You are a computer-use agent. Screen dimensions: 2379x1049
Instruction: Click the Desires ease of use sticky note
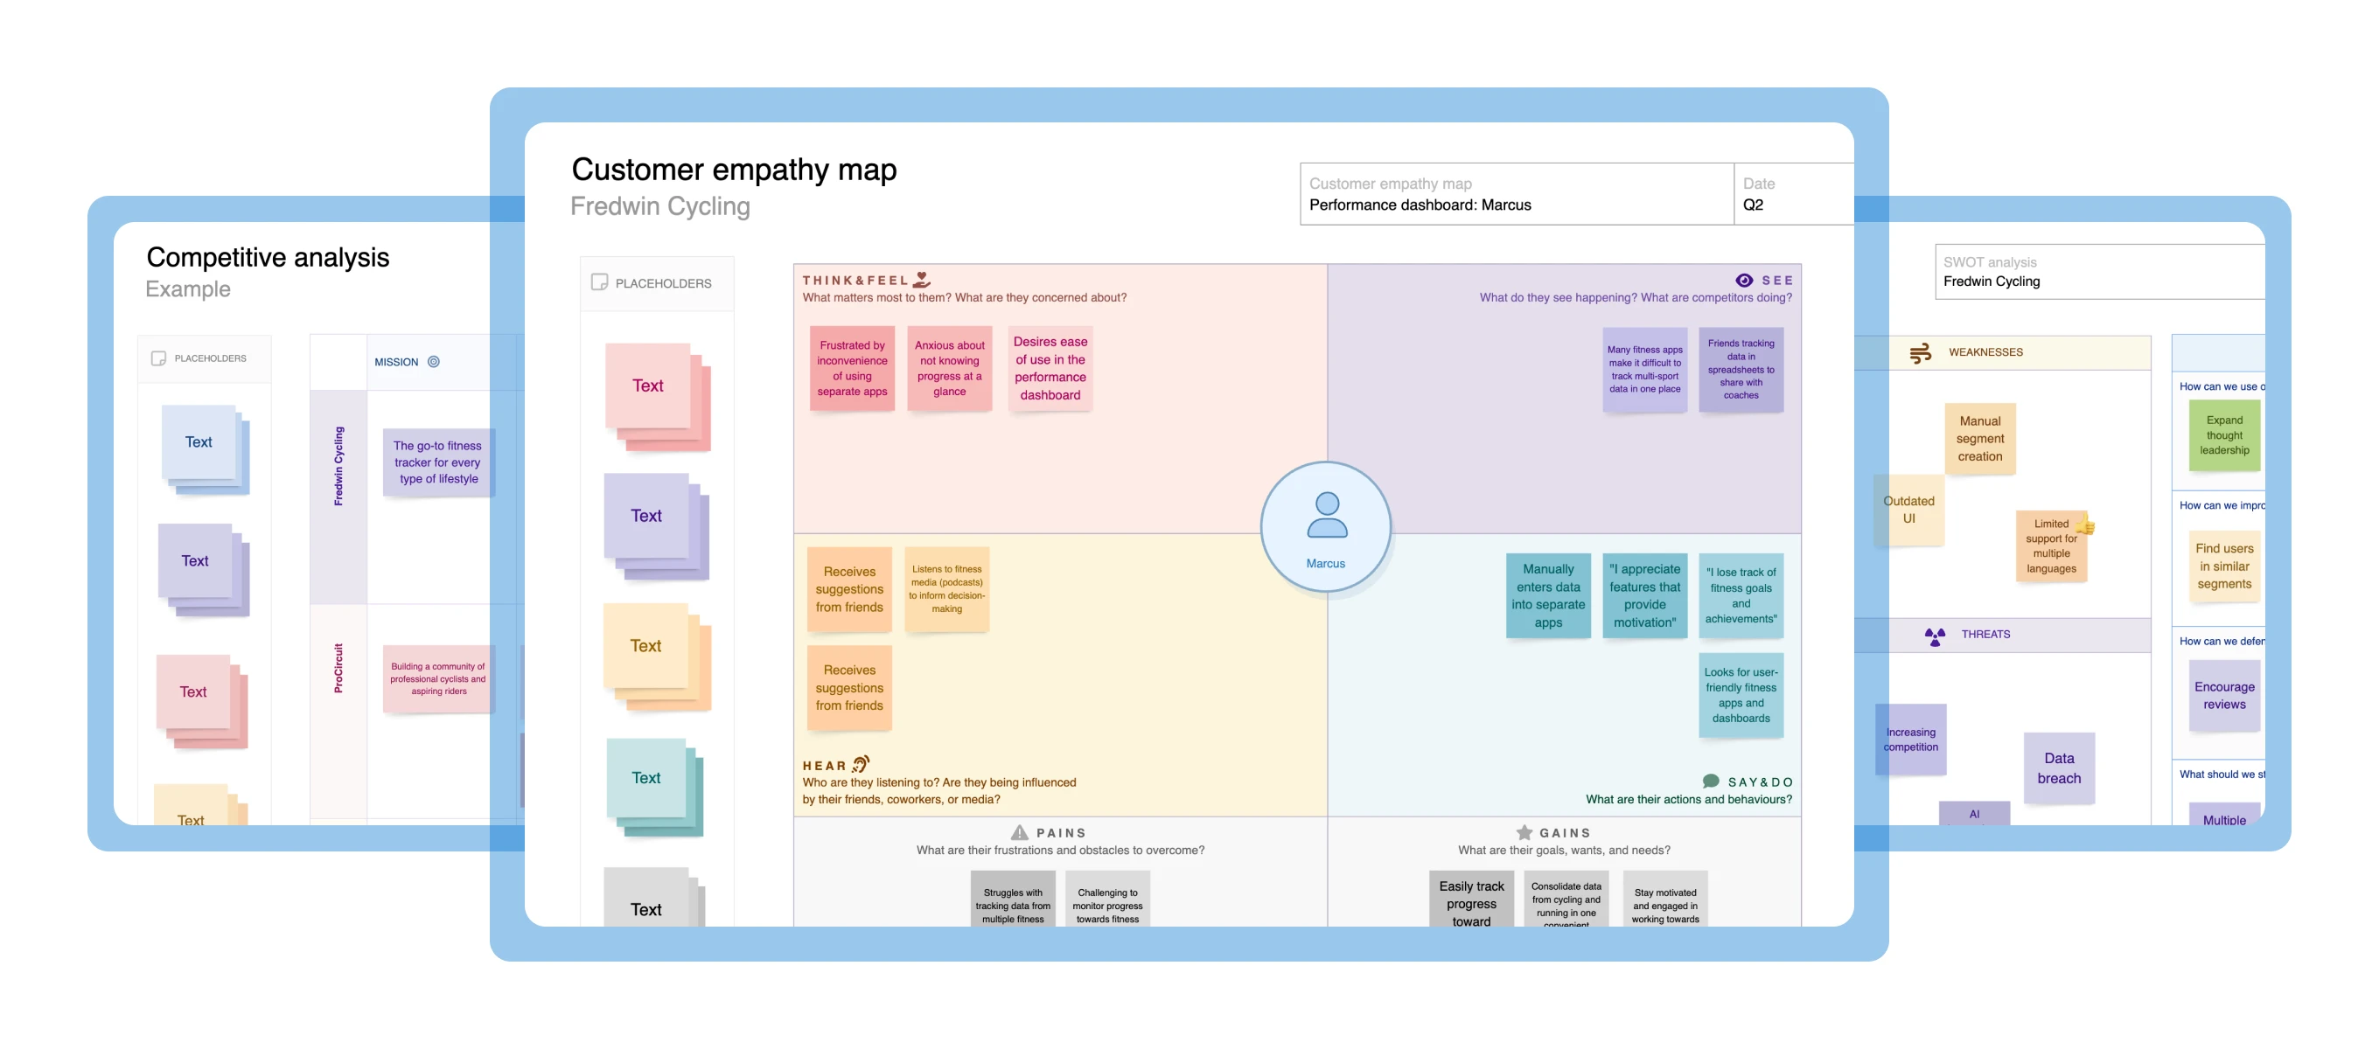(1050, 368)
